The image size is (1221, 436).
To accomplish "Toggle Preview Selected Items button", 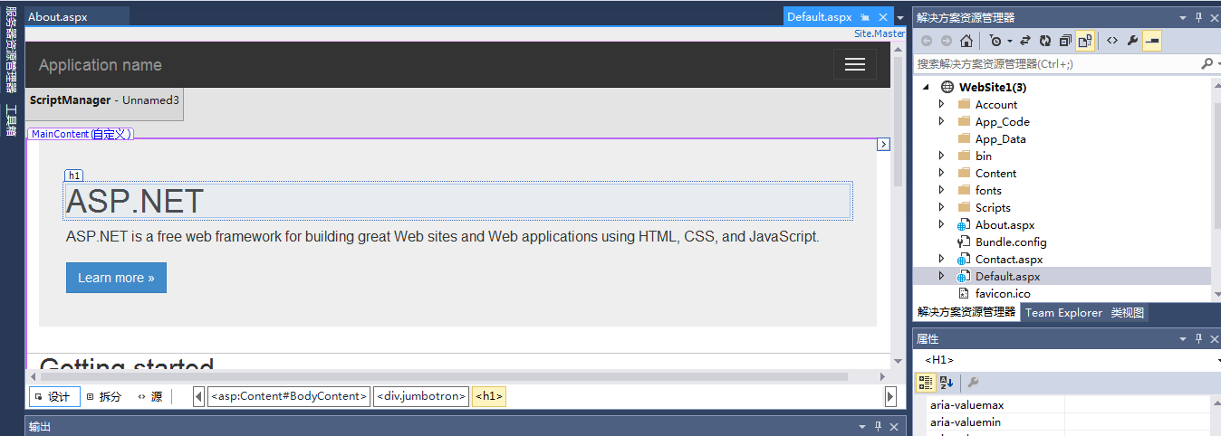I will (x=1152, y=41).
